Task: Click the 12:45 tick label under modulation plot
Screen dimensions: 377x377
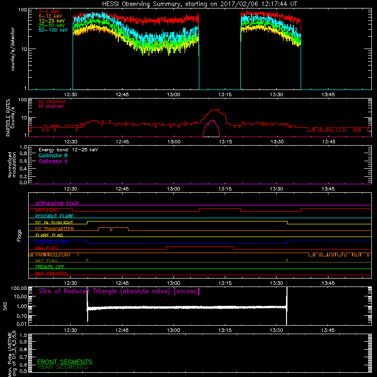Action: coord(122,189)
